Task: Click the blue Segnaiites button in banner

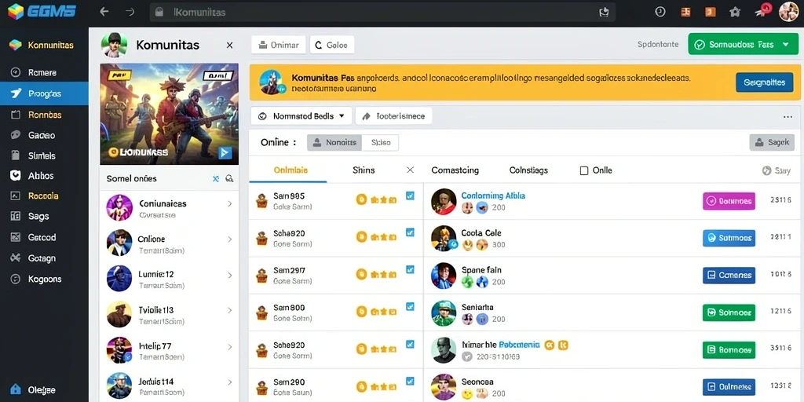Action: [764, 82]
